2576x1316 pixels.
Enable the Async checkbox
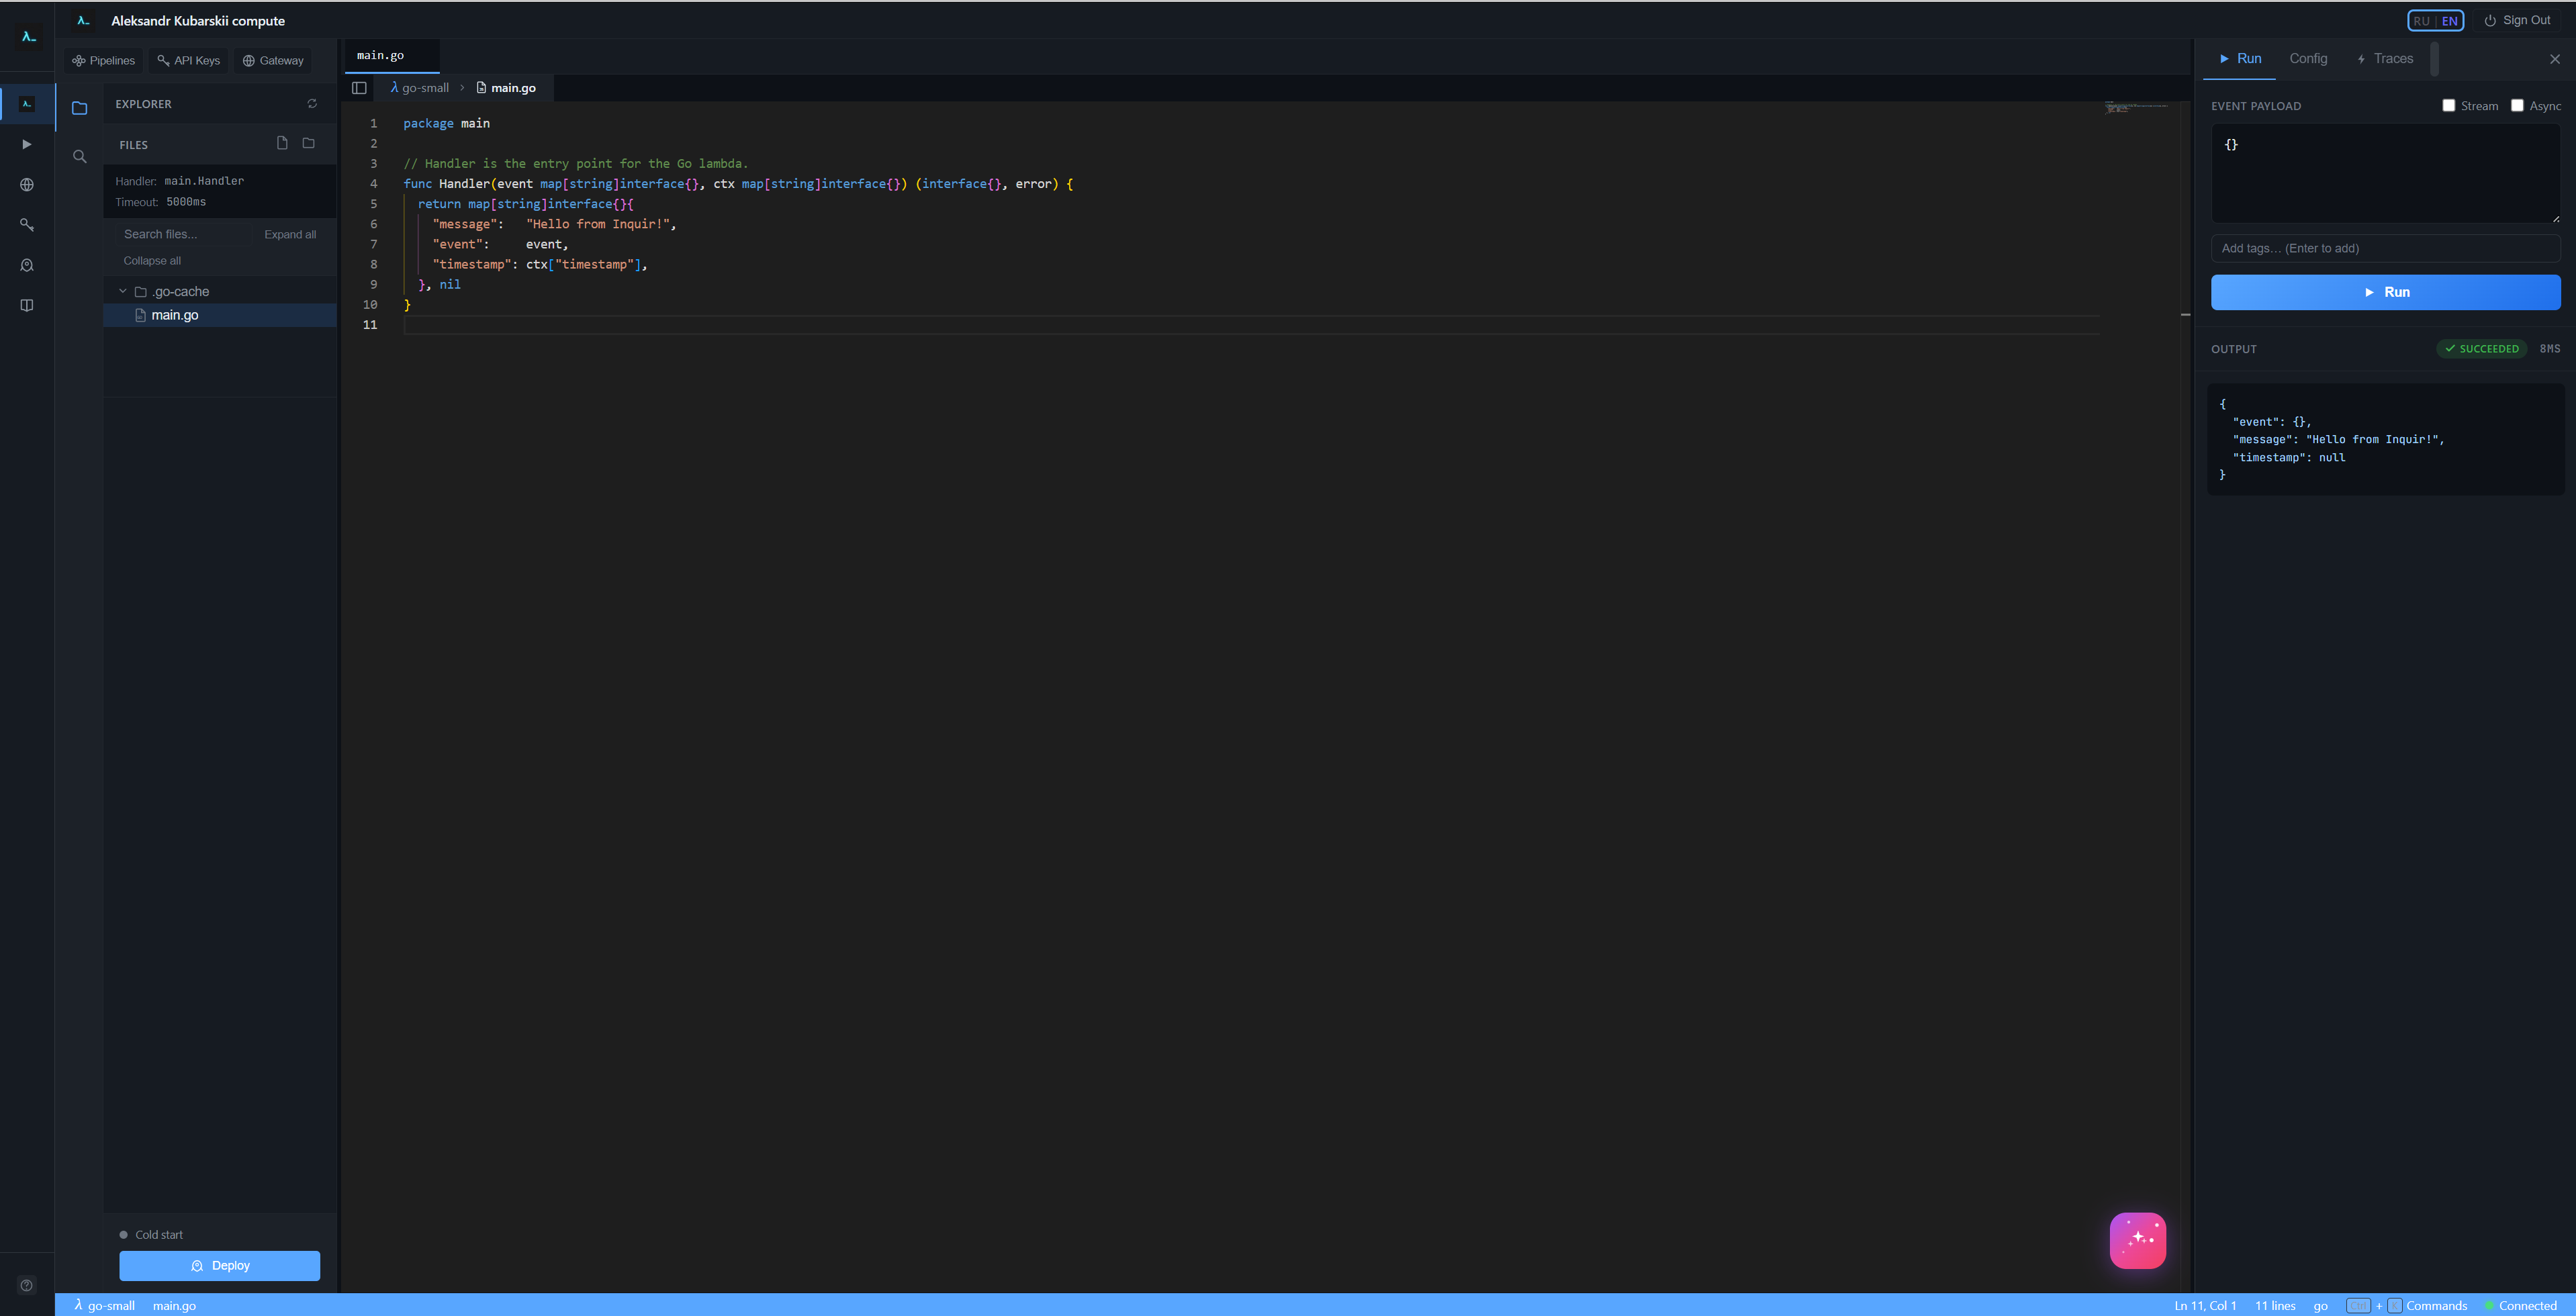point(2517,105)
